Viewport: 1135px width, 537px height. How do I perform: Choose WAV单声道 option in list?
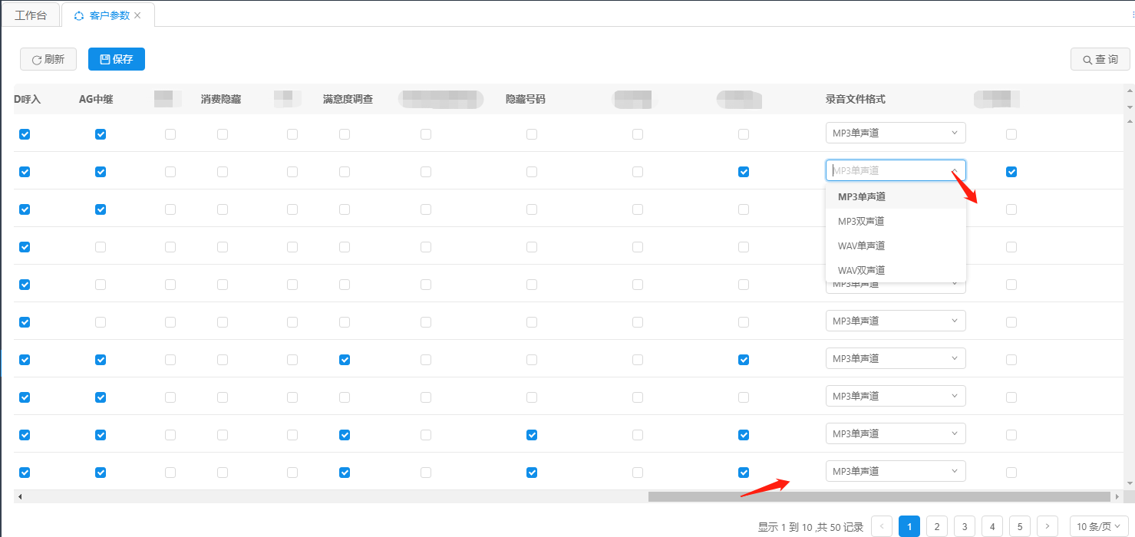tap(861, 245)
